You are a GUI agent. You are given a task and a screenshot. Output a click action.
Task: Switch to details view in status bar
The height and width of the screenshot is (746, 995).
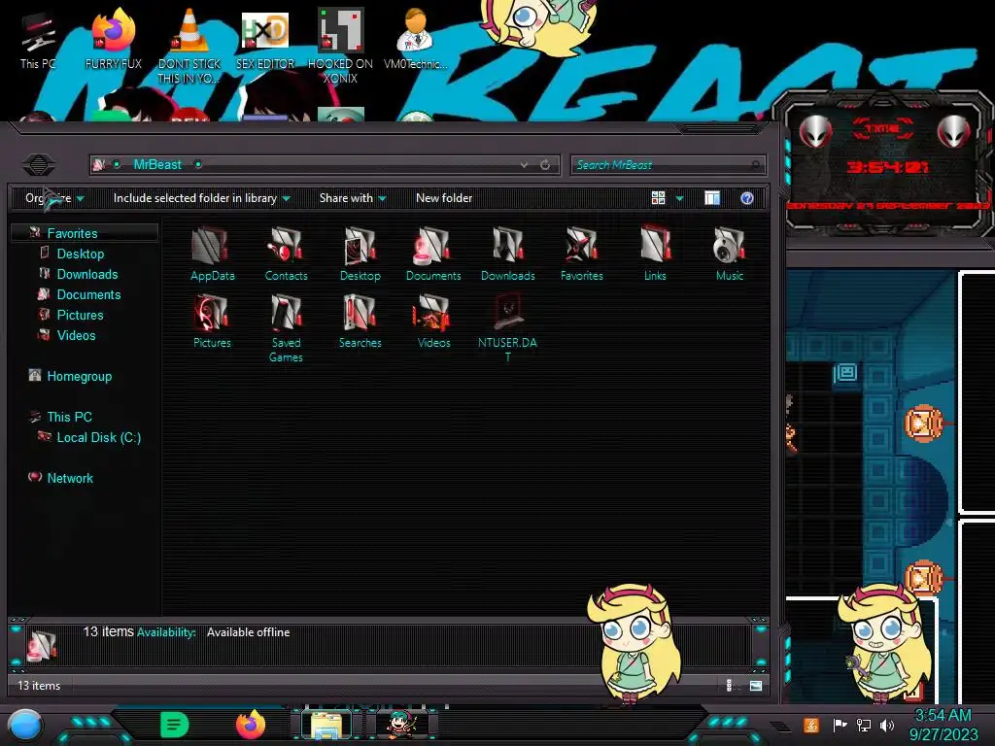tap(731, 685)
